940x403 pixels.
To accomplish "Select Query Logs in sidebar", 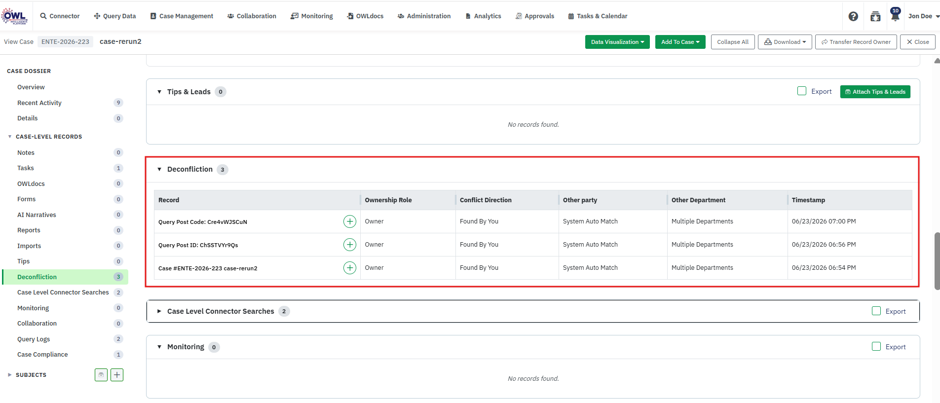I will 34,339.
